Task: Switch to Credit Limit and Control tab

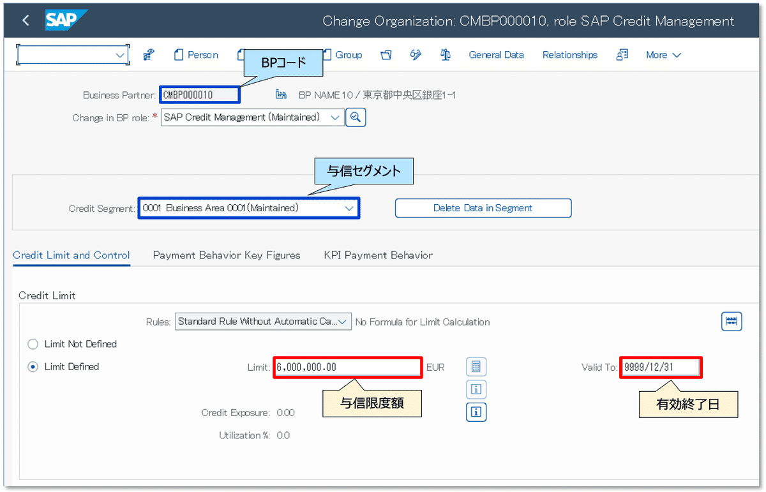Action: pos(71,255)
